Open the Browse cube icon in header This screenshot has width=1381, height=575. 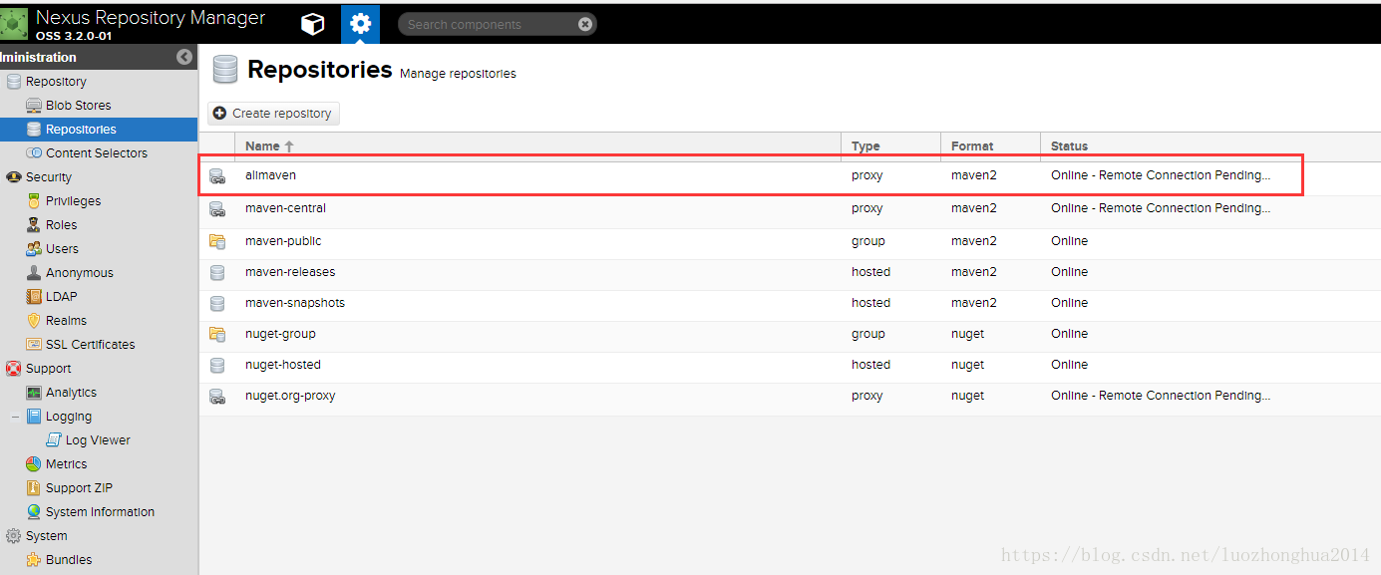(313, 24)
